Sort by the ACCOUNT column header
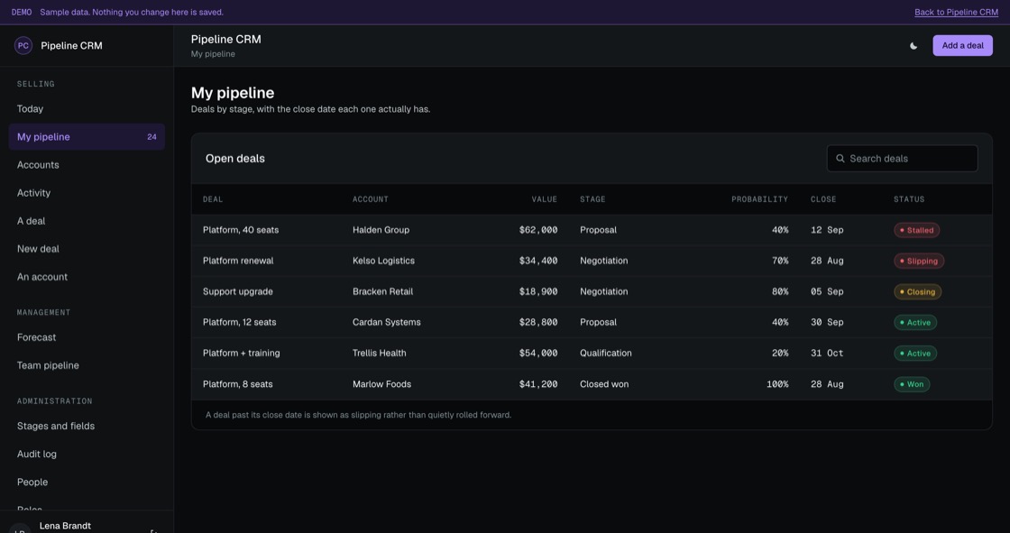 tap(371, 199)
